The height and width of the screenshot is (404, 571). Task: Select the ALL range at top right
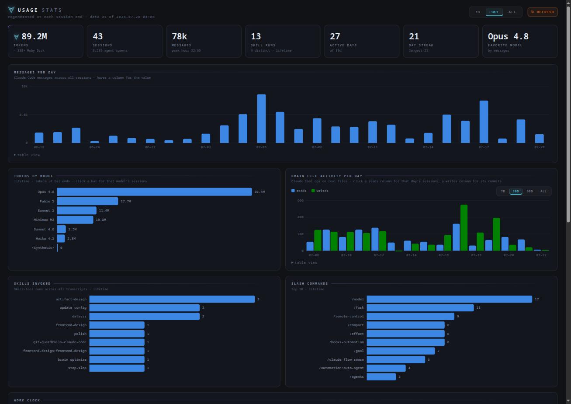pos(512,12)
